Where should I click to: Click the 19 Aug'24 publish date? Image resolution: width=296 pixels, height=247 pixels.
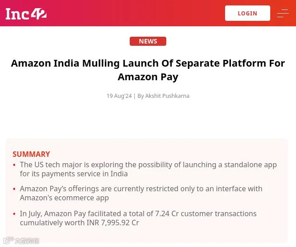click(x=119, y=96)
